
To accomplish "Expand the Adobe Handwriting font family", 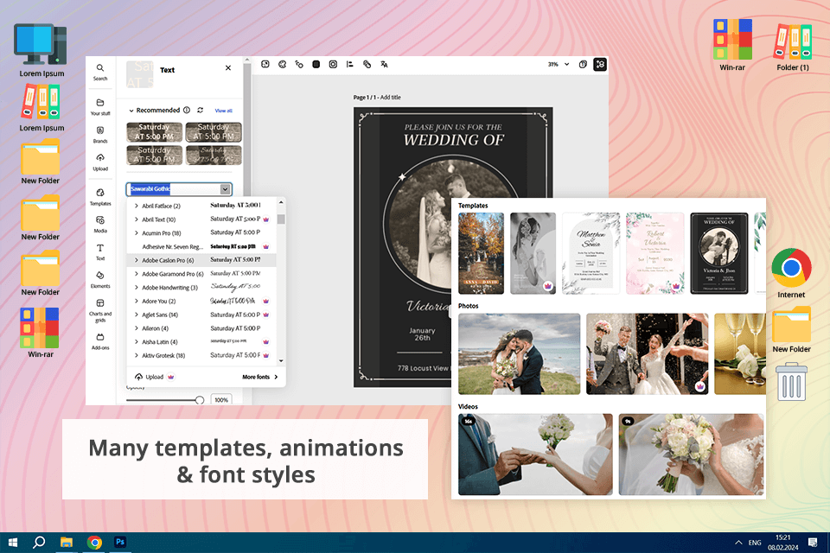I will coord(136,288).
